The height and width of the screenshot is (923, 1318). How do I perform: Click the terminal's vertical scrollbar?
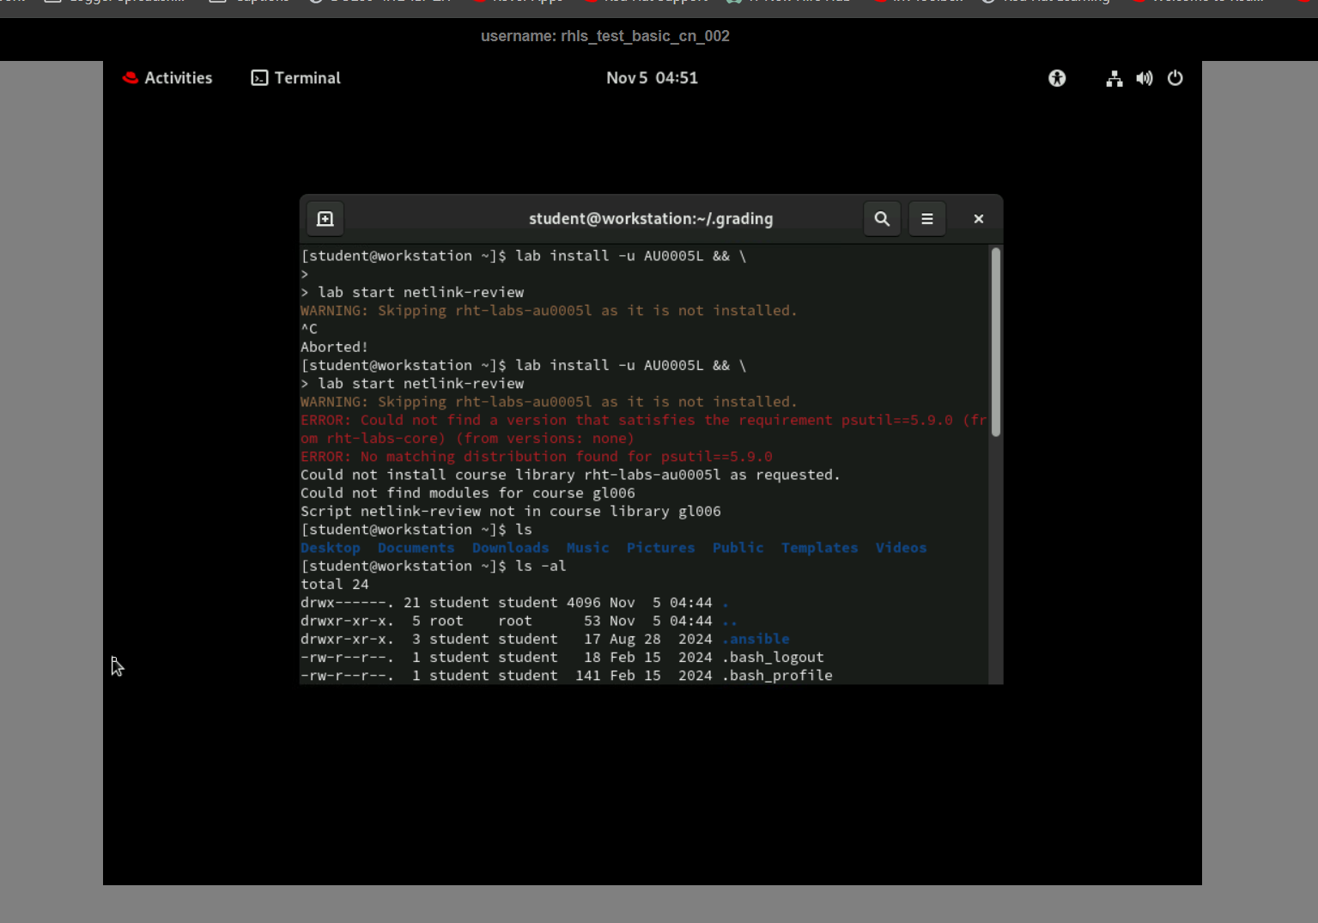tap(995, 343)
